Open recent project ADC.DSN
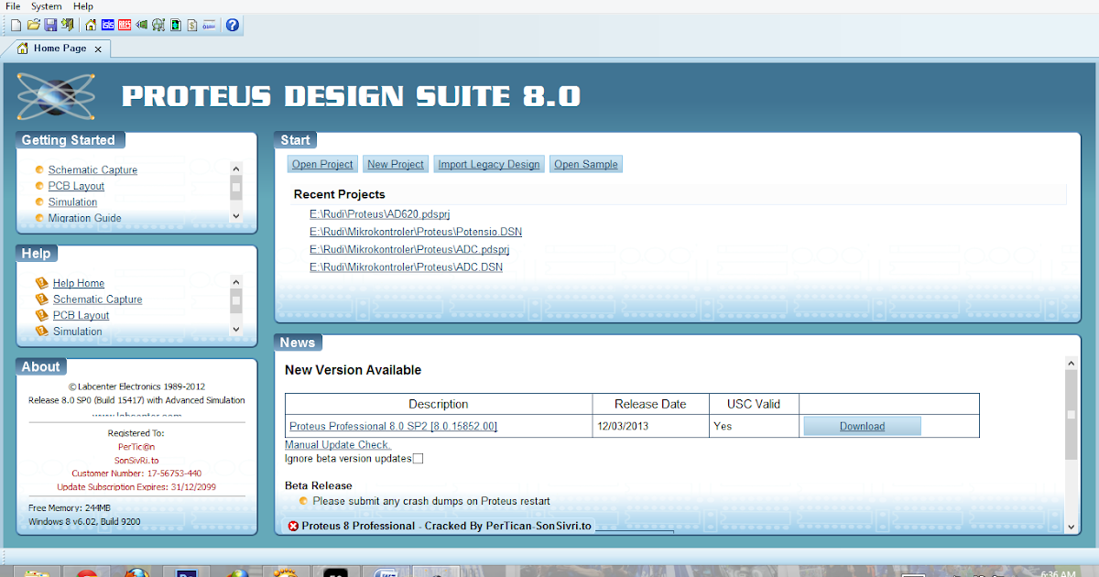This screenshot has width=1099, height=577. (406, 267)
